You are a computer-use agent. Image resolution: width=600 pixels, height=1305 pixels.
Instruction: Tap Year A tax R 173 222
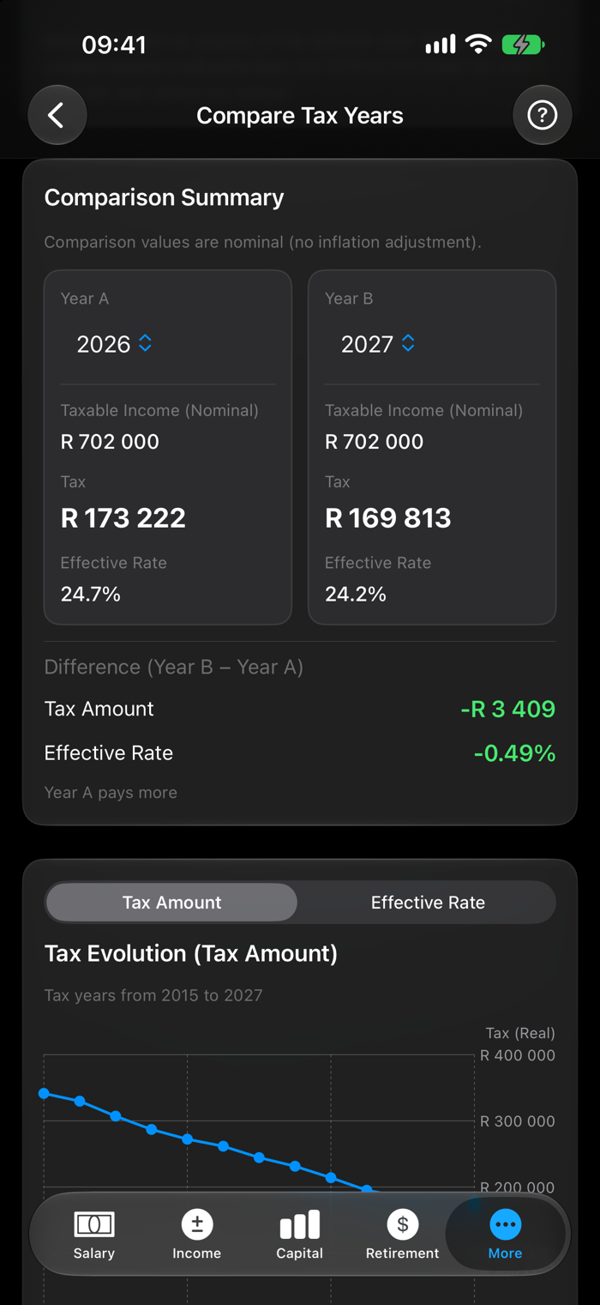pyautogui.click(x=123, y=518)
